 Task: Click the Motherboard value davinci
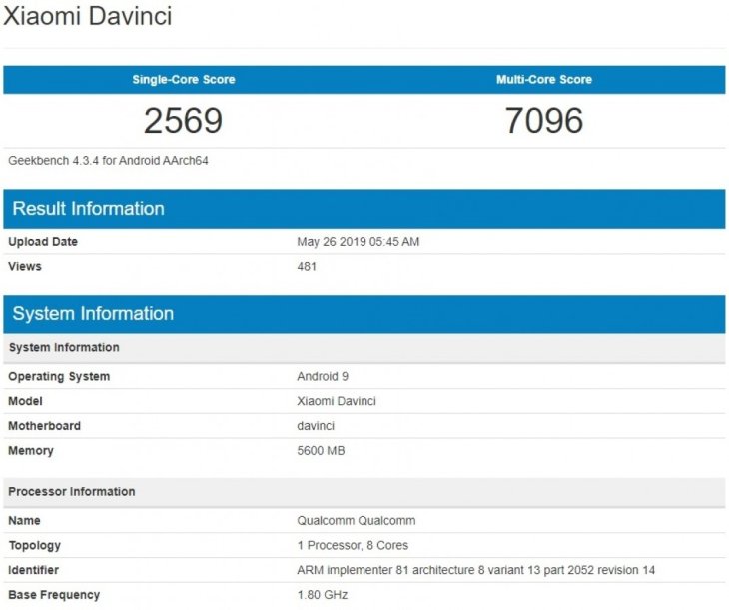pos(315,426)
